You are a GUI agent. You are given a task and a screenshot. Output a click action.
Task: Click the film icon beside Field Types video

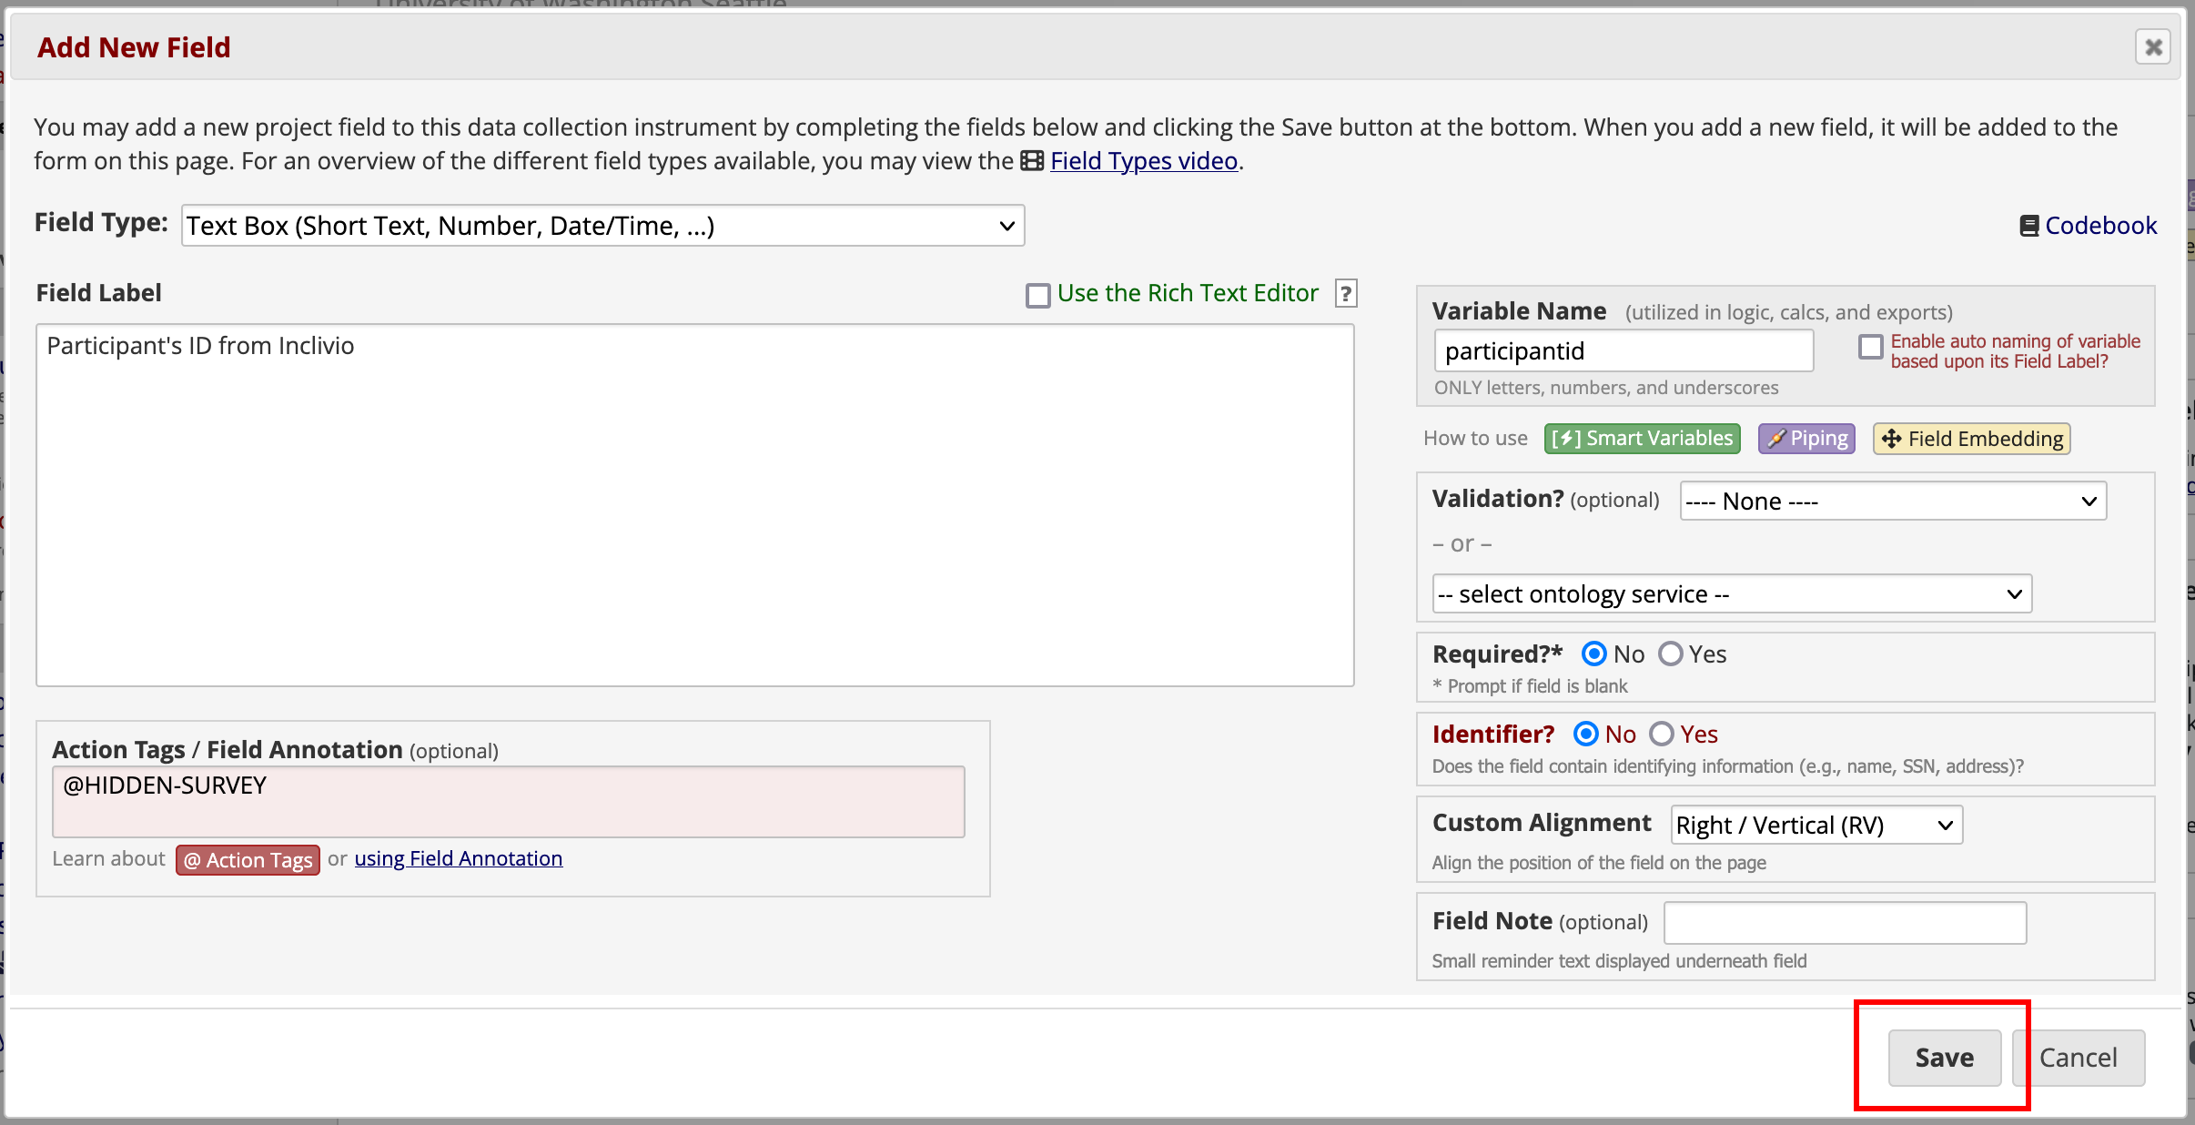pos(1032,161)
